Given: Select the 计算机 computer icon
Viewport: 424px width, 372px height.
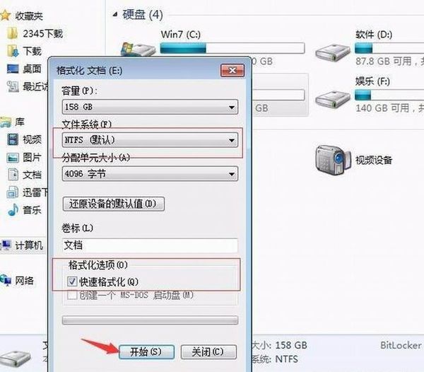Looking at the screenshot, I should (x=6, y=245).
